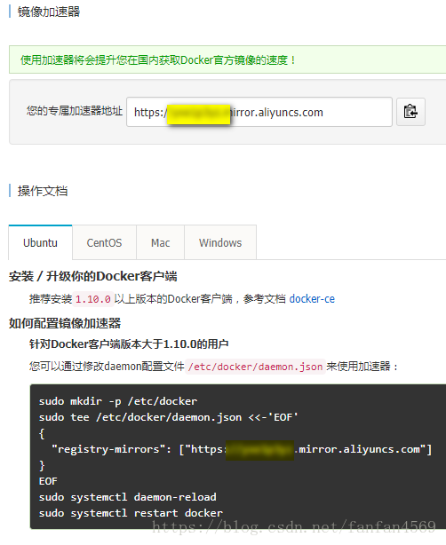Click the registry-mirrors code line
446x545 pixels.
click(x=242, y=449)
